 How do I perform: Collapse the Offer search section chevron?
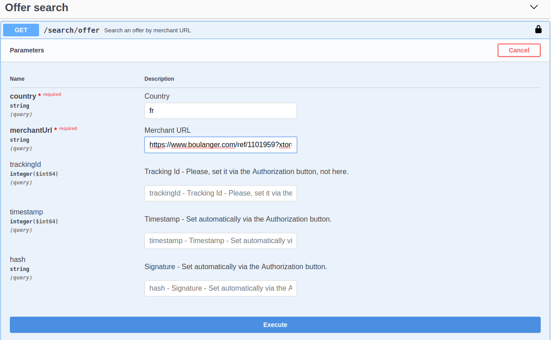(534, 7)
